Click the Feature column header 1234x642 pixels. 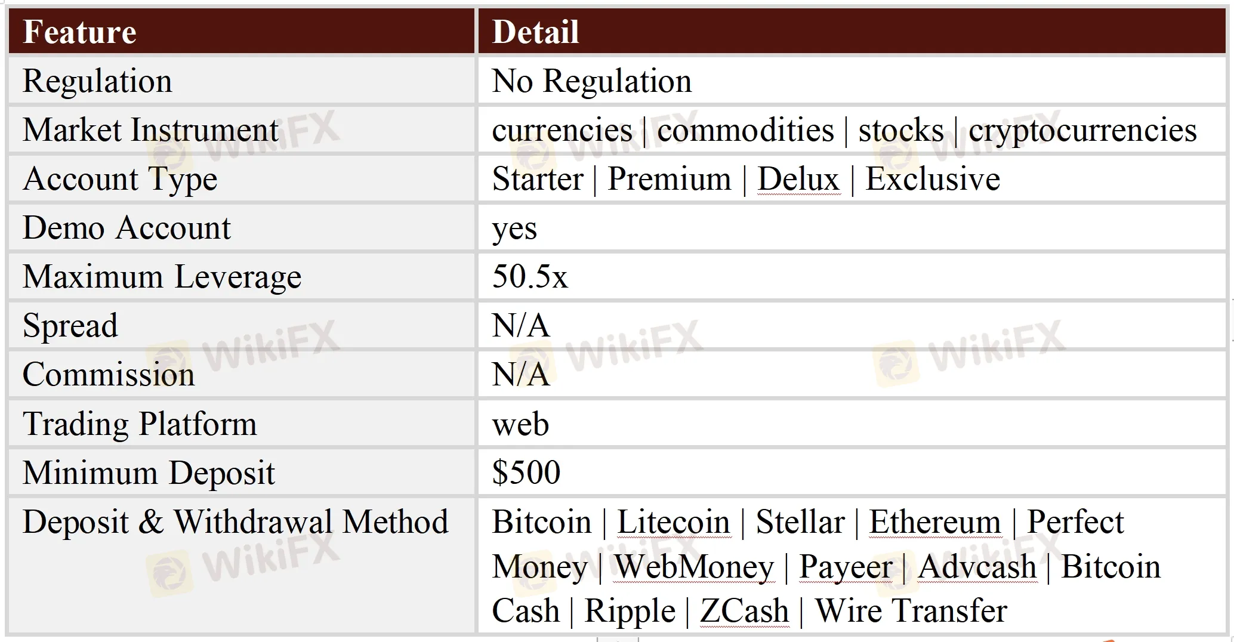79,32
